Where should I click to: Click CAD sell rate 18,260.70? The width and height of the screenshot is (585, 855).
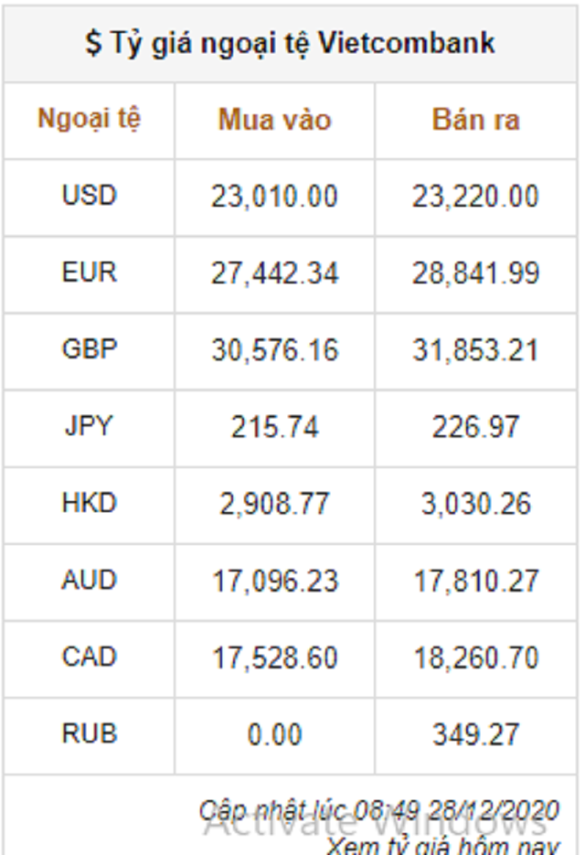pyautogui.click(x=475, y=657)
